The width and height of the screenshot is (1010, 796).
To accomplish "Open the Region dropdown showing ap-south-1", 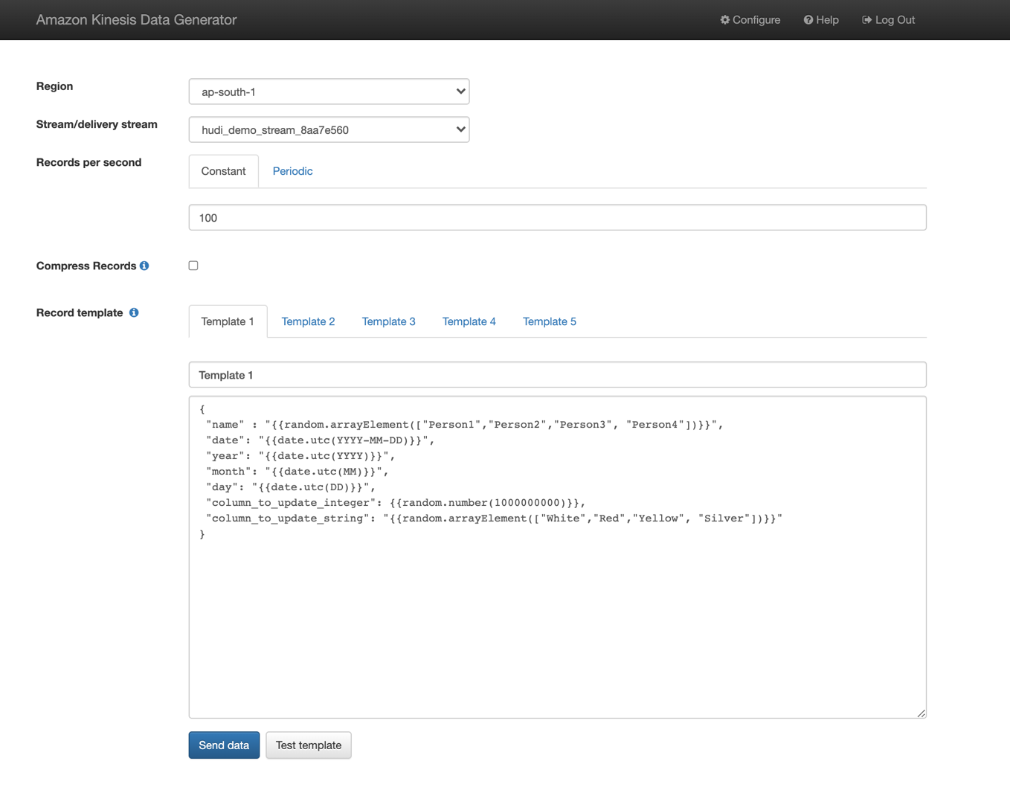I will click(x=329, y=92).
